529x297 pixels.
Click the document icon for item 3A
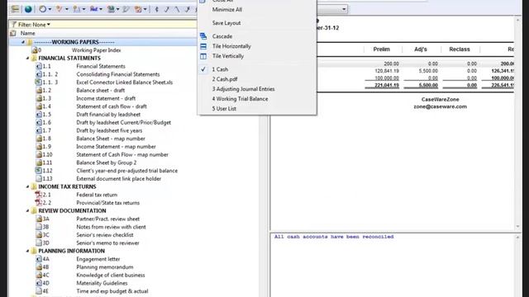(39, 219)
